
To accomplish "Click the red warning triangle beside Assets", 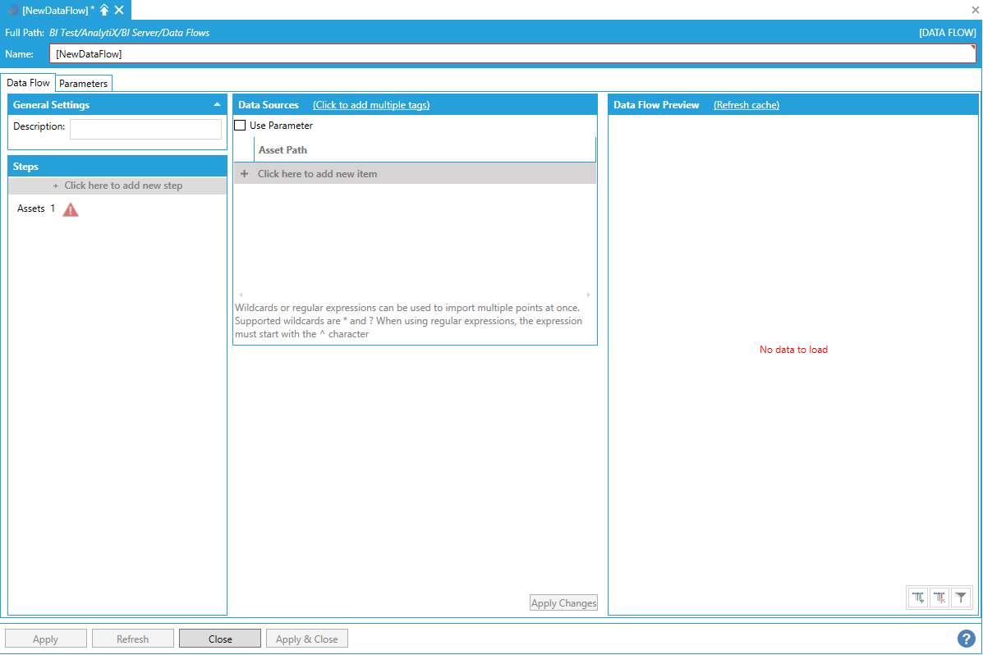I will coord(71,209).
